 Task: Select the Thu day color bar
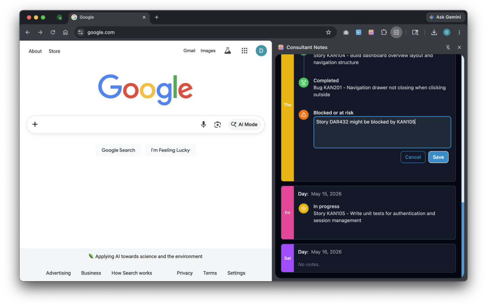point(288,118)
